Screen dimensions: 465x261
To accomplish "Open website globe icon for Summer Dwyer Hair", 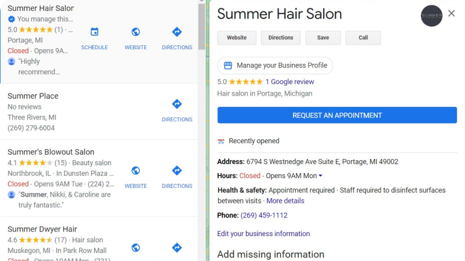I will [135, 248].
